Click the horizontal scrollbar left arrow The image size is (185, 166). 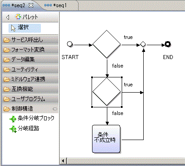[x=63, y=161]
